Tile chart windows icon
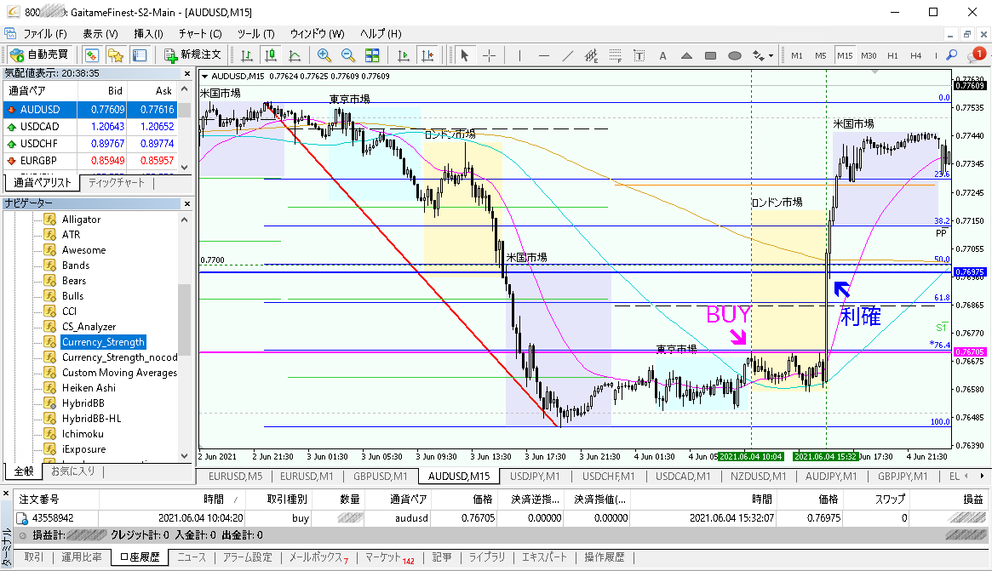This screenshot has width=992, height=571. tap(372, 55)
